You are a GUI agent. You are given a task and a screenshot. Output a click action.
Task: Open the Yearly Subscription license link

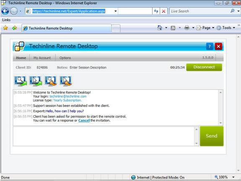click(67, 100)
